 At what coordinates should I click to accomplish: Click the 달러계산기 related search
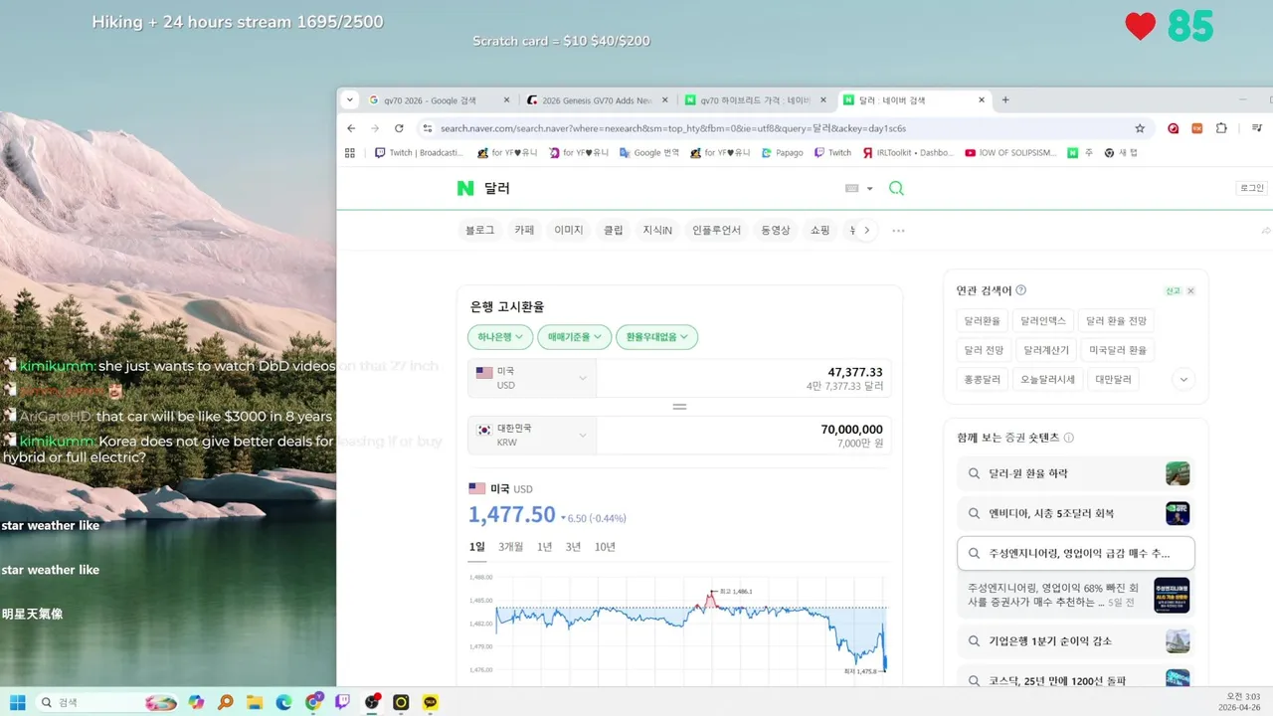(x=1046, y=350)
